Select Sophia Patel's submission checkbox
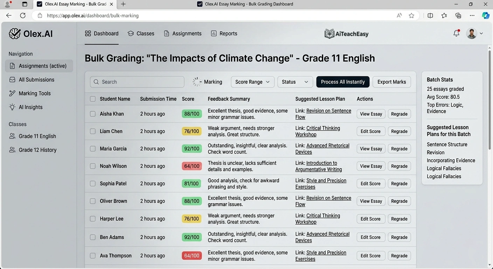The width and height of the screenshot is (493, 269). click(x=92, y=184)
